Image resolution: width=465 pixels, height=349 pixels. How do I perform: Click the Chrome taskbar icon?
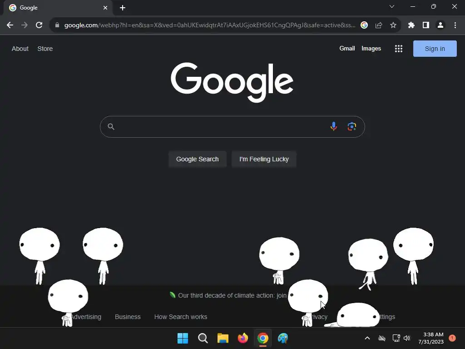click(x=263, y=338)
